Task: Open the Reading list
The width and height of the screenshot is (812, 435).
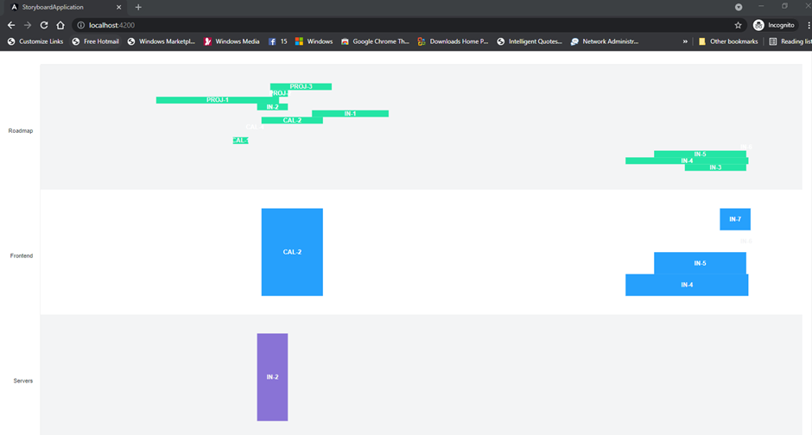Action: 790,41
